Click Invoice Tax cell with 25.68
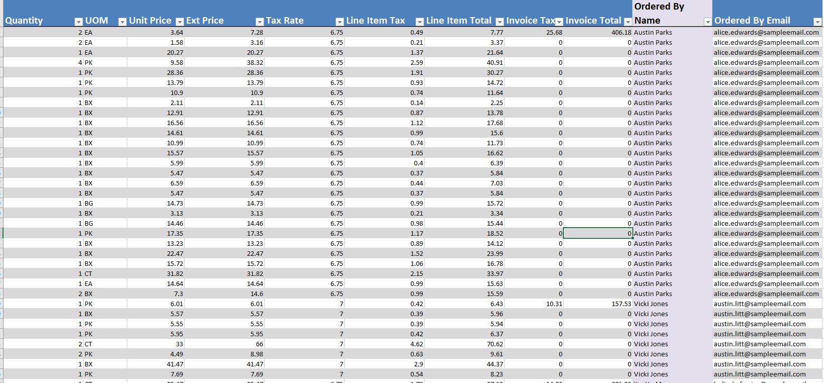Image resolution: width=824 pixels, height=383 pixels. point(534,32)
